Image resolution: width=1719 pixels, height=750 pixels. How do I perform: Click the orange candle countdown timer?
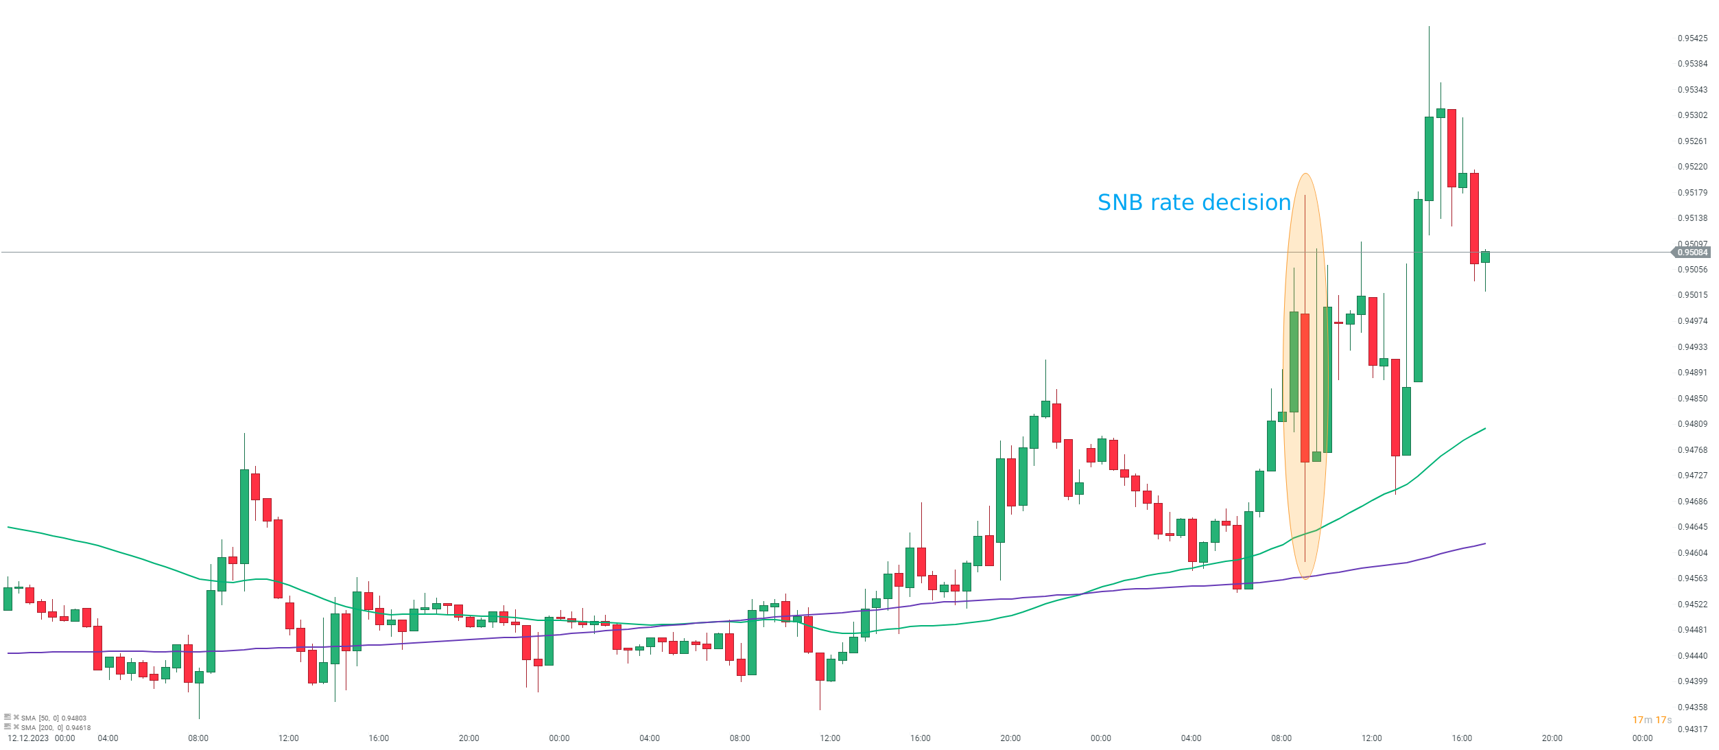point(1652,720)
